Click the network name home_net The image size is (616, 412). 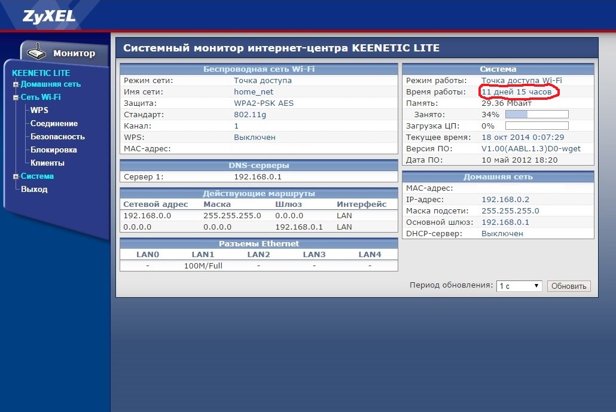click(254, 92)
